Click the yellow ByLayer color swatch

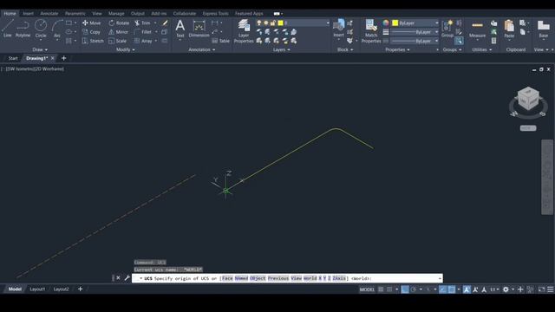(x=395, y=23)
